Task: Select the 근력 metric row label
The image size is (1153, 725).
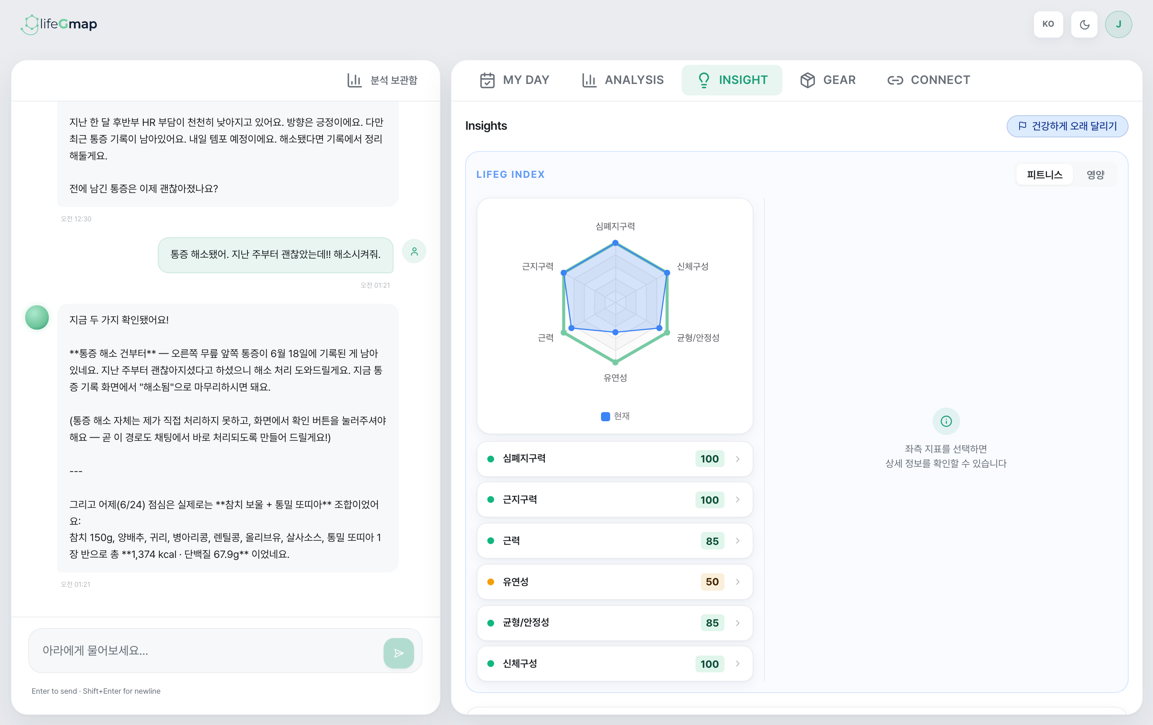Action: pyautogui.click(x=511, y=541)
